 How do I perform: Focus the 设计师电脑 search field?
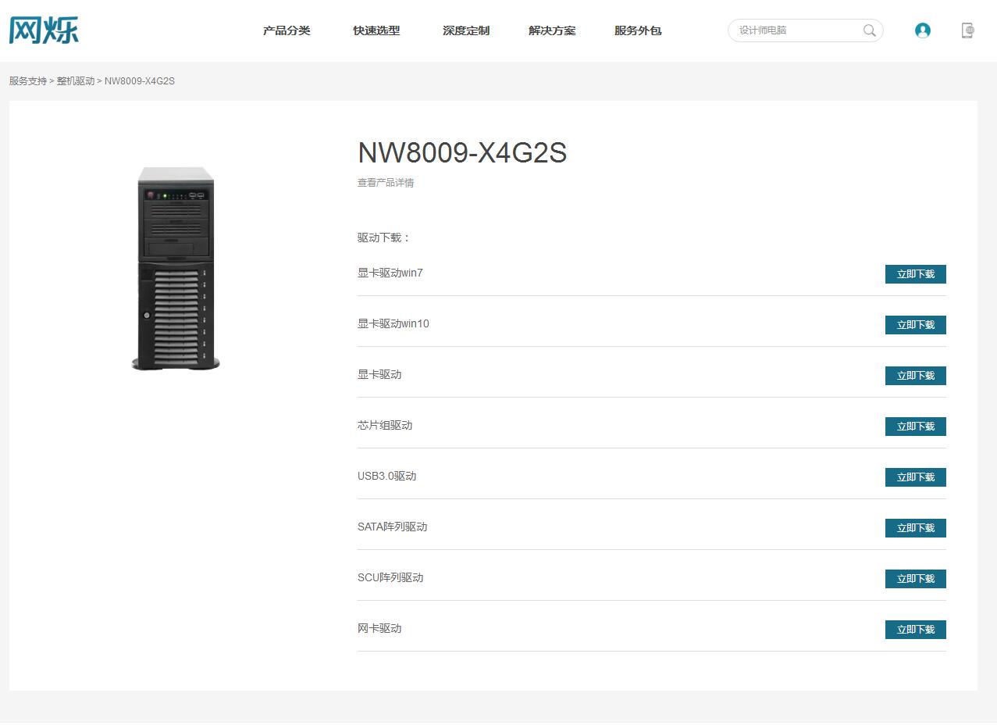[x=796, y=30]
